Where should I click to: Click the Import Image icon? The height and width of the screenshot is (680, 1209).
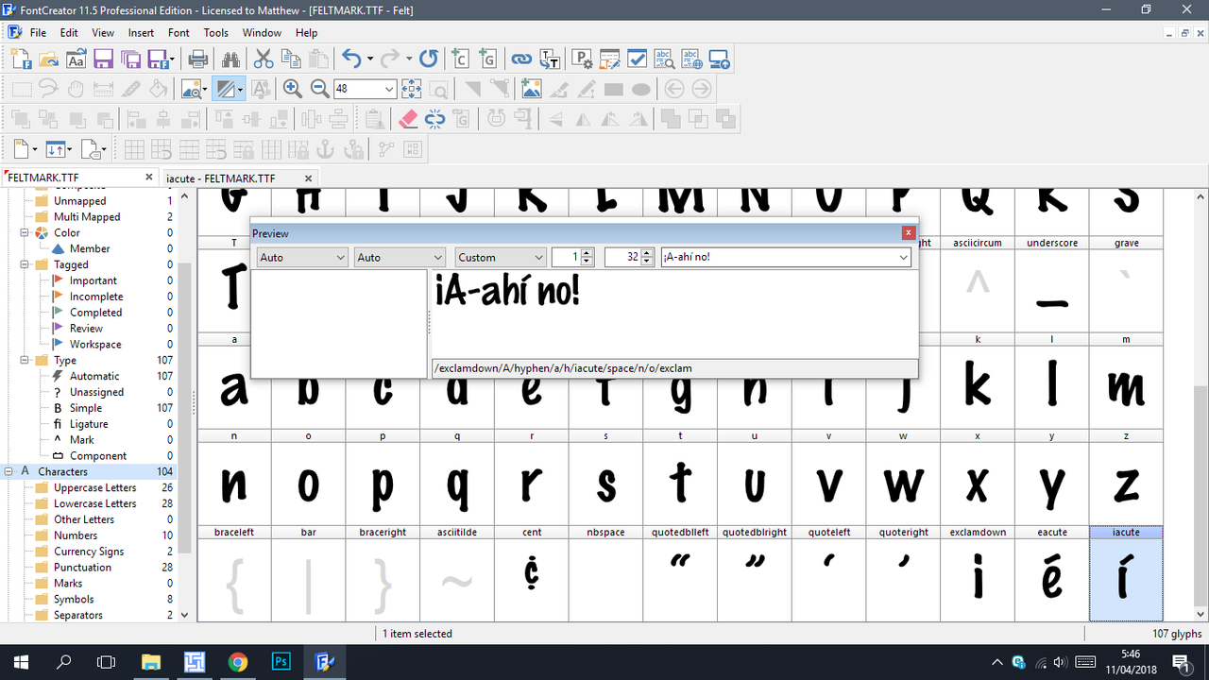(532, 89)
